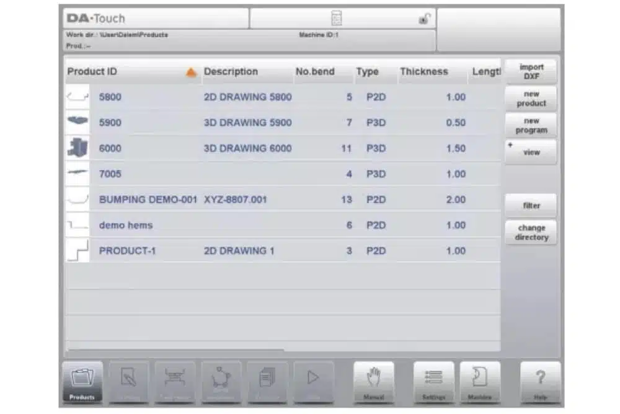Select the demo hems profile thumbnail
This screenshot has width=620, height=414.
(77, 225)
